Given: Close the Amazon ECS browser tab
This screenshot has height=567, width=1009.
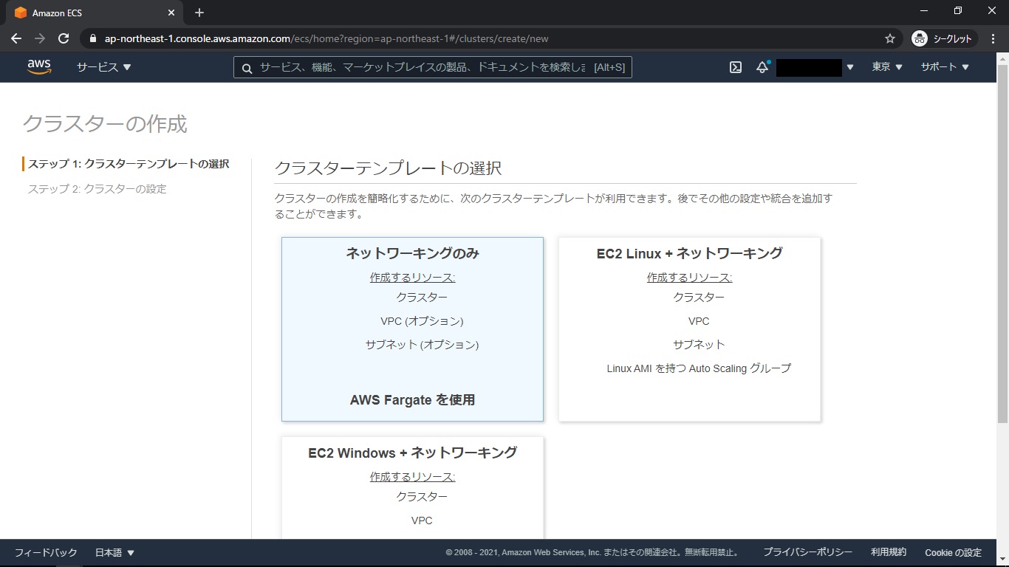Looking at the screenshot, I should tap(171, 13).
